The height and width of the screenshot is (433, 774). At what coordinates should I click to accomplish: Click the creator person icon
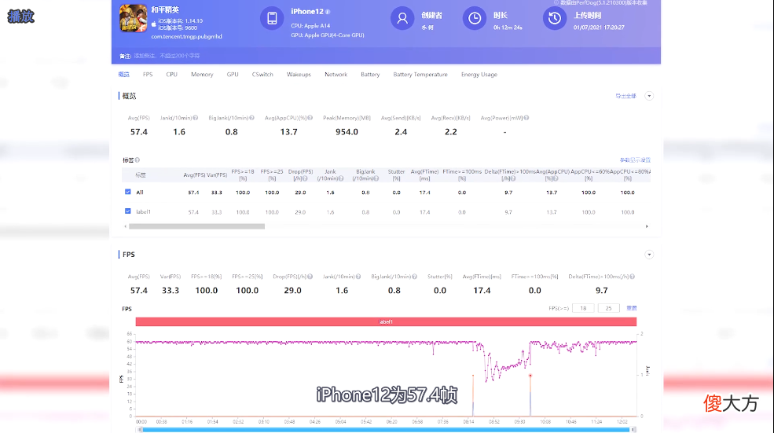click(402, 18)
